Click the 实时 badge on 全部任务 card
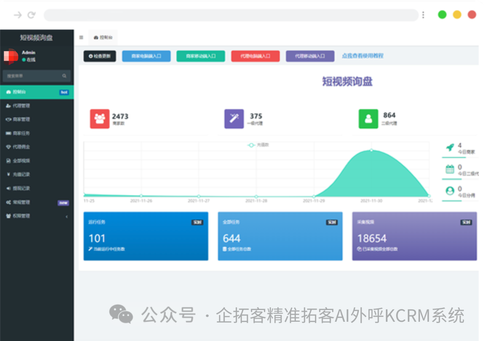 click(x=332, y=222)
